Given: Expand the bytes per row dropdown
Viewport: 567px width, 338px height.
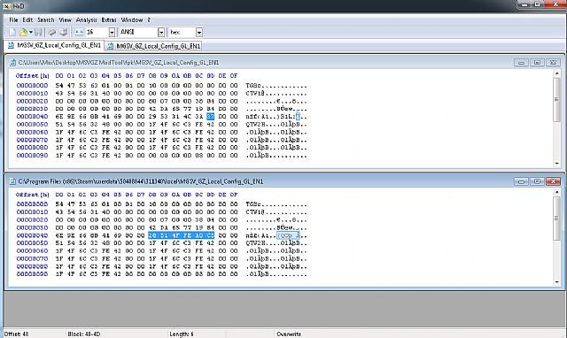Looking at the screenshot, I should tap(112, 33).
